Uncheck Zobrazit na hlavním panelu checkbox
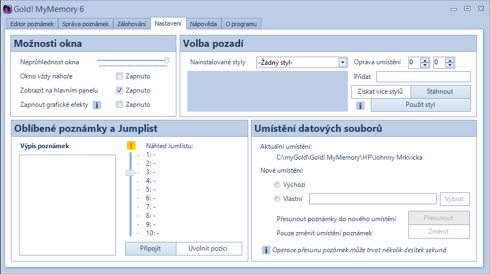Screen dimensions: 490x274 click(119, 90)
